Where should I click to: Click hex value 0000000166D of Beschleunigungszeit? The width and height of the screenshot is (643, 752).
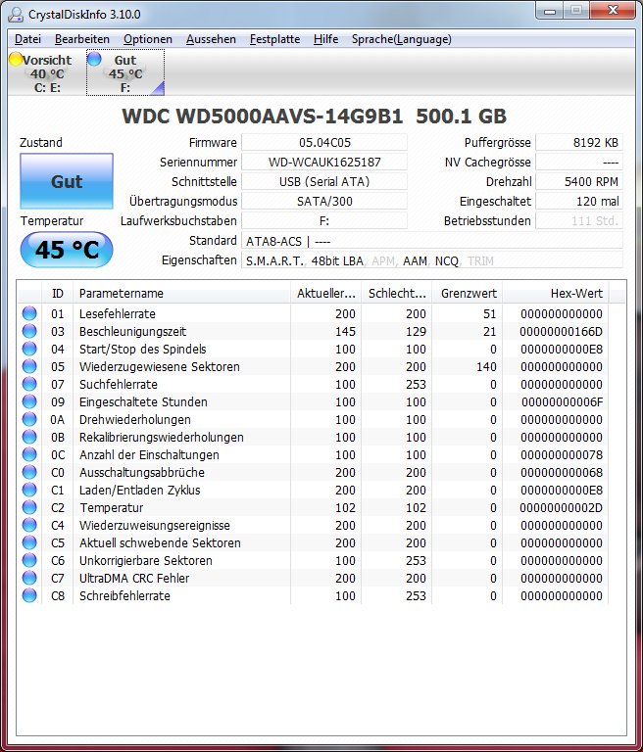click(561, 331)
